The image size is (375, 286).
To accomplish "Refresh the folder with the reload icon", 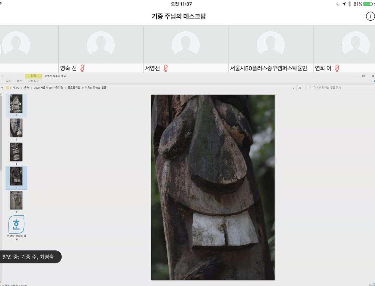I will coord(300,88).
